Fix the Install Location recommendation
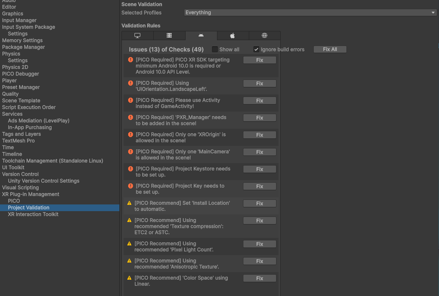The height and width of the screenshot is (296, 439). click(x=260, y=204)
